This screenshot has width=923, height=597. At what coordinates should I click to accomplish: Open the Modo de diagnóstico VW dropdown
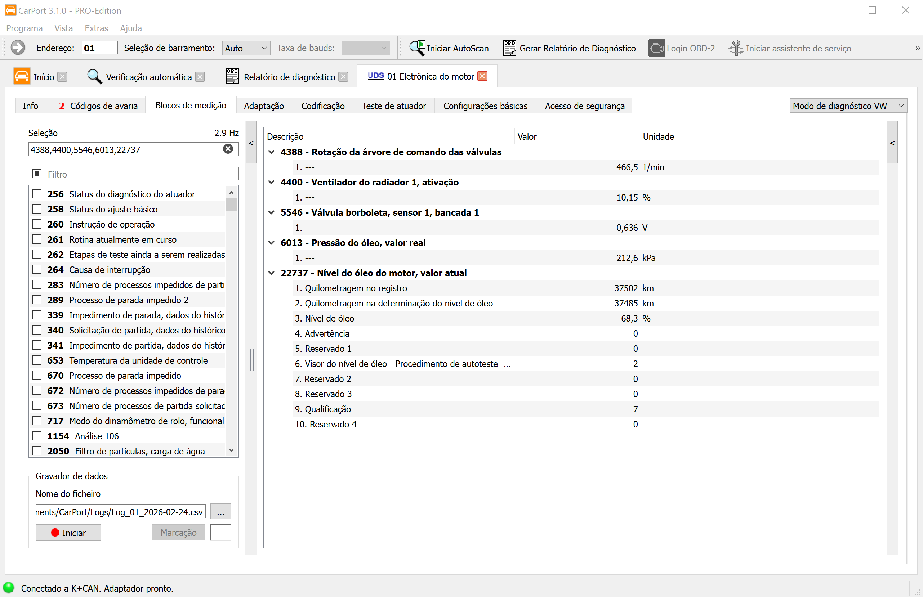[848, 106]
